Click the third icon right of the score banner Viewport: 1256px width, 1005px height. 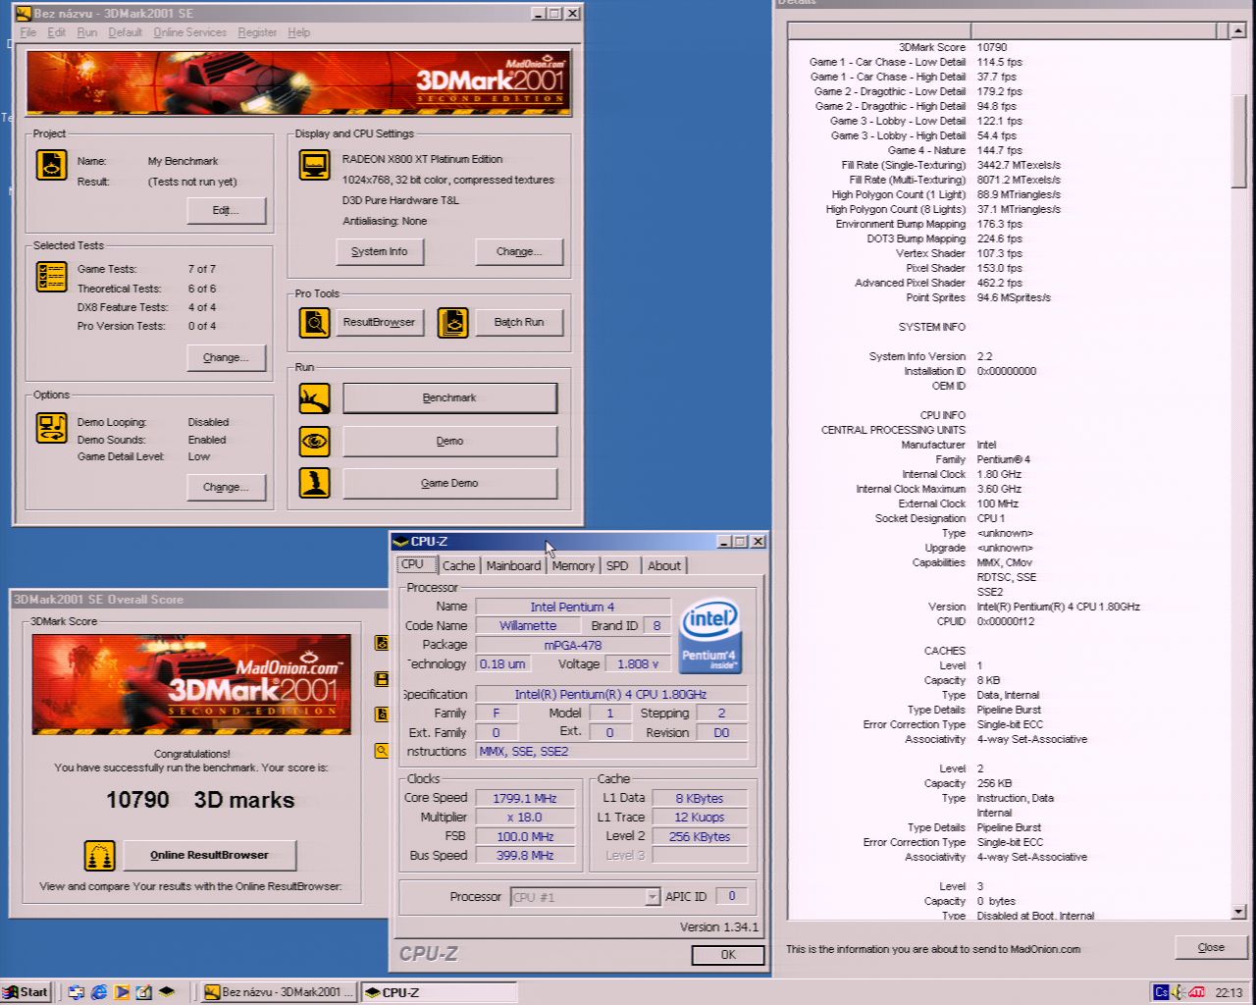[382, 714]
